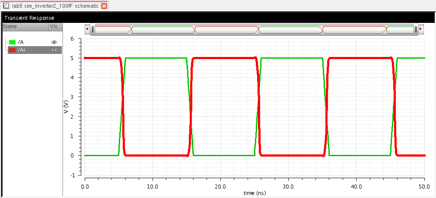Click the right red arrow of zoom strip

pos(421,29)
